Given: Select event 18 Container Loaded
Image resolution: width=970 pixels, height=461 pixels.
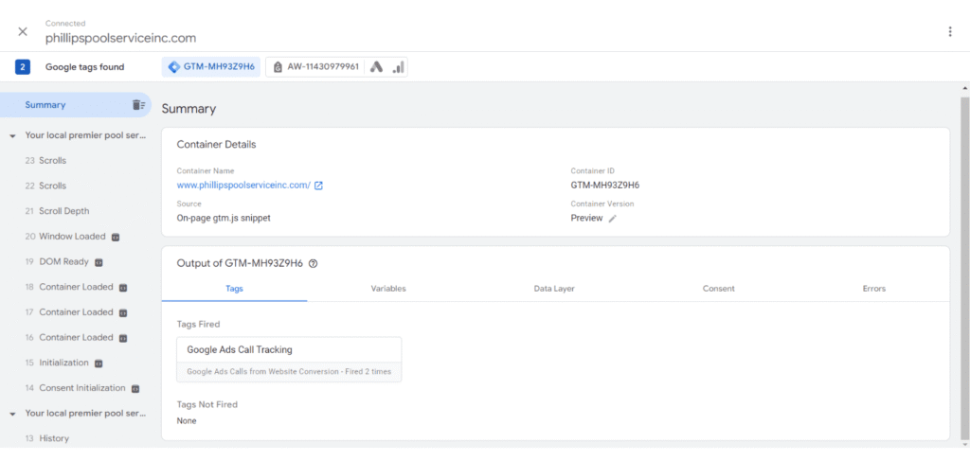Looking at the screenshot, I should [x=69, y=288].
